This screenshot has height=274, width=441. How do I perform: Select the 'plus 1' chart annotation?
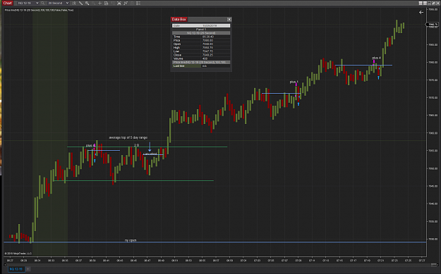tap(294, 82)
